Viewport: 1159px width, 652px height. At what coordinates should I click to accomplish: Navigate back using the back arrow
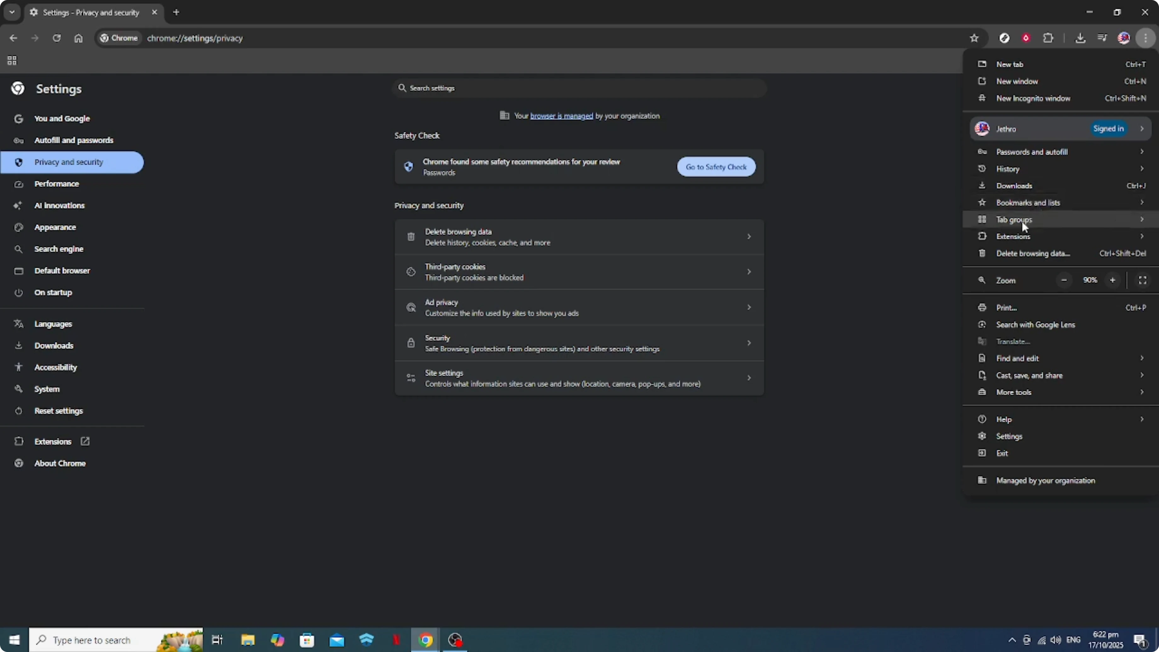13,38
